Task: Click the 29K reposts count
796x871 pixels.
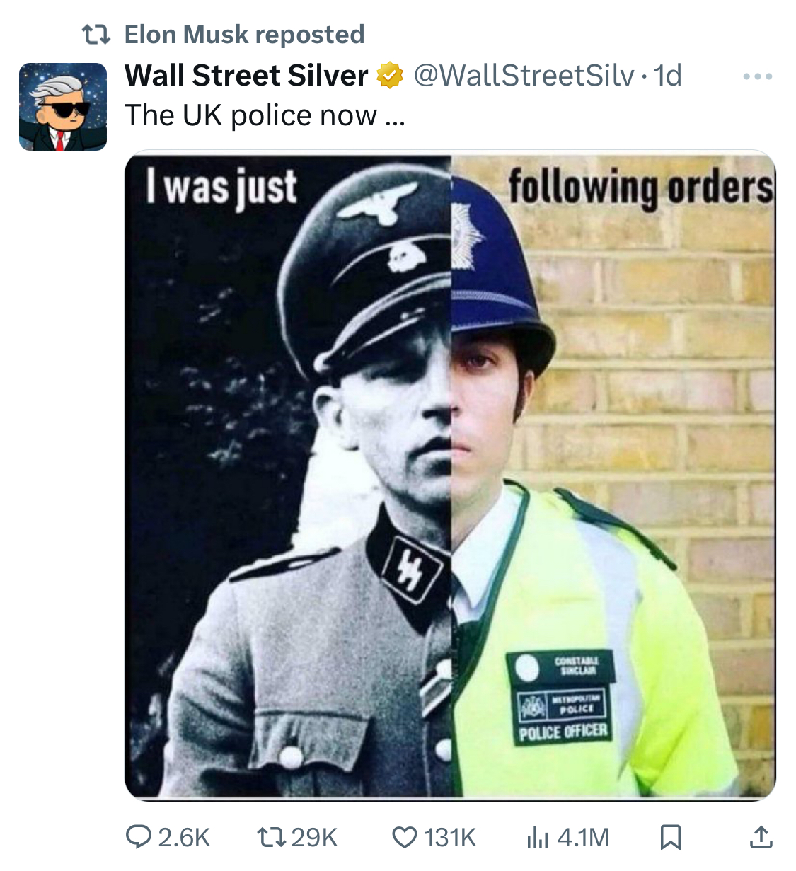Action: click(x=315, y=838)
